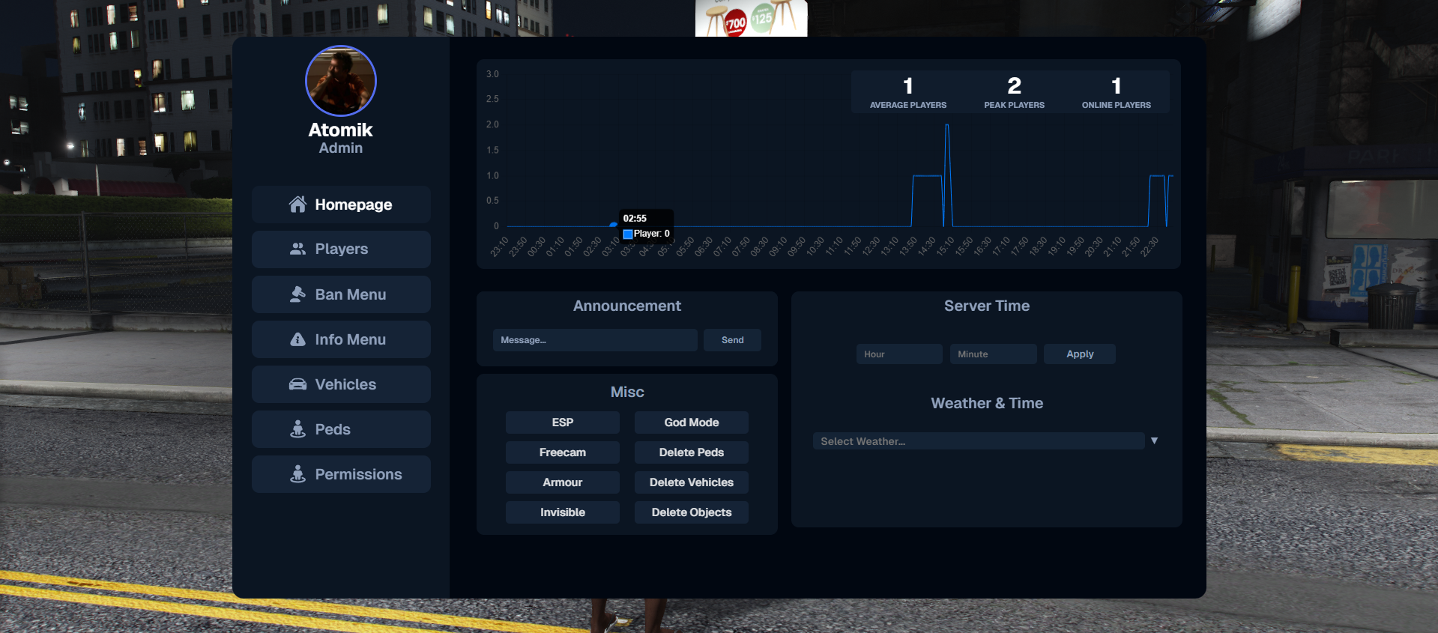The width and height of the screenshot is (1438, 633).
Task: Click the Weather & Time heading
Action: tap(987, 403)
